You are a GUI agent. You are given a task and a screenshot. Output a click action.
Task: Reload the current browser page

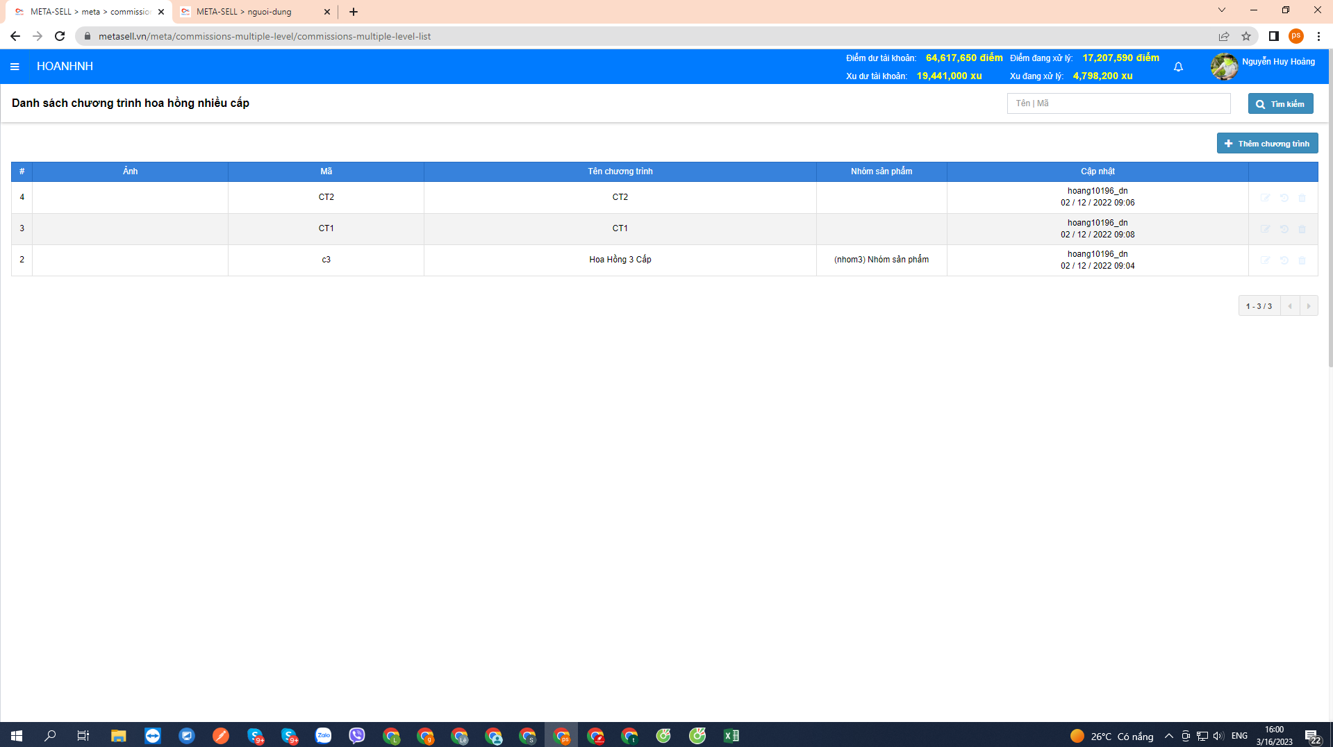[x=60, y=36]
